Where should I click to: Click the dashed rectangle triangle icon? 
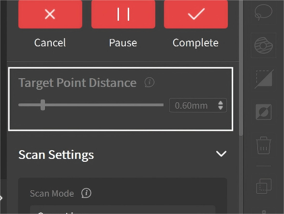(264, 79)
